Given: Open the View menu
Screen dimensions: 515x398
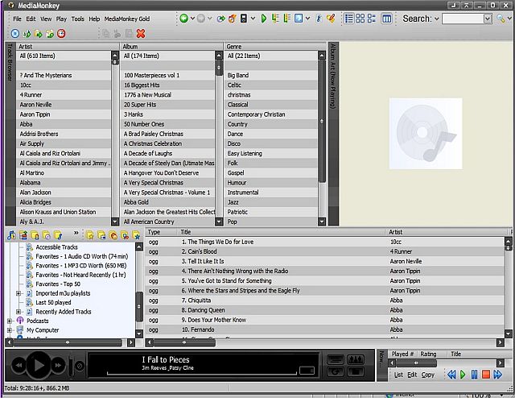Looking at the screenshot, I should (x=46, y=19).
